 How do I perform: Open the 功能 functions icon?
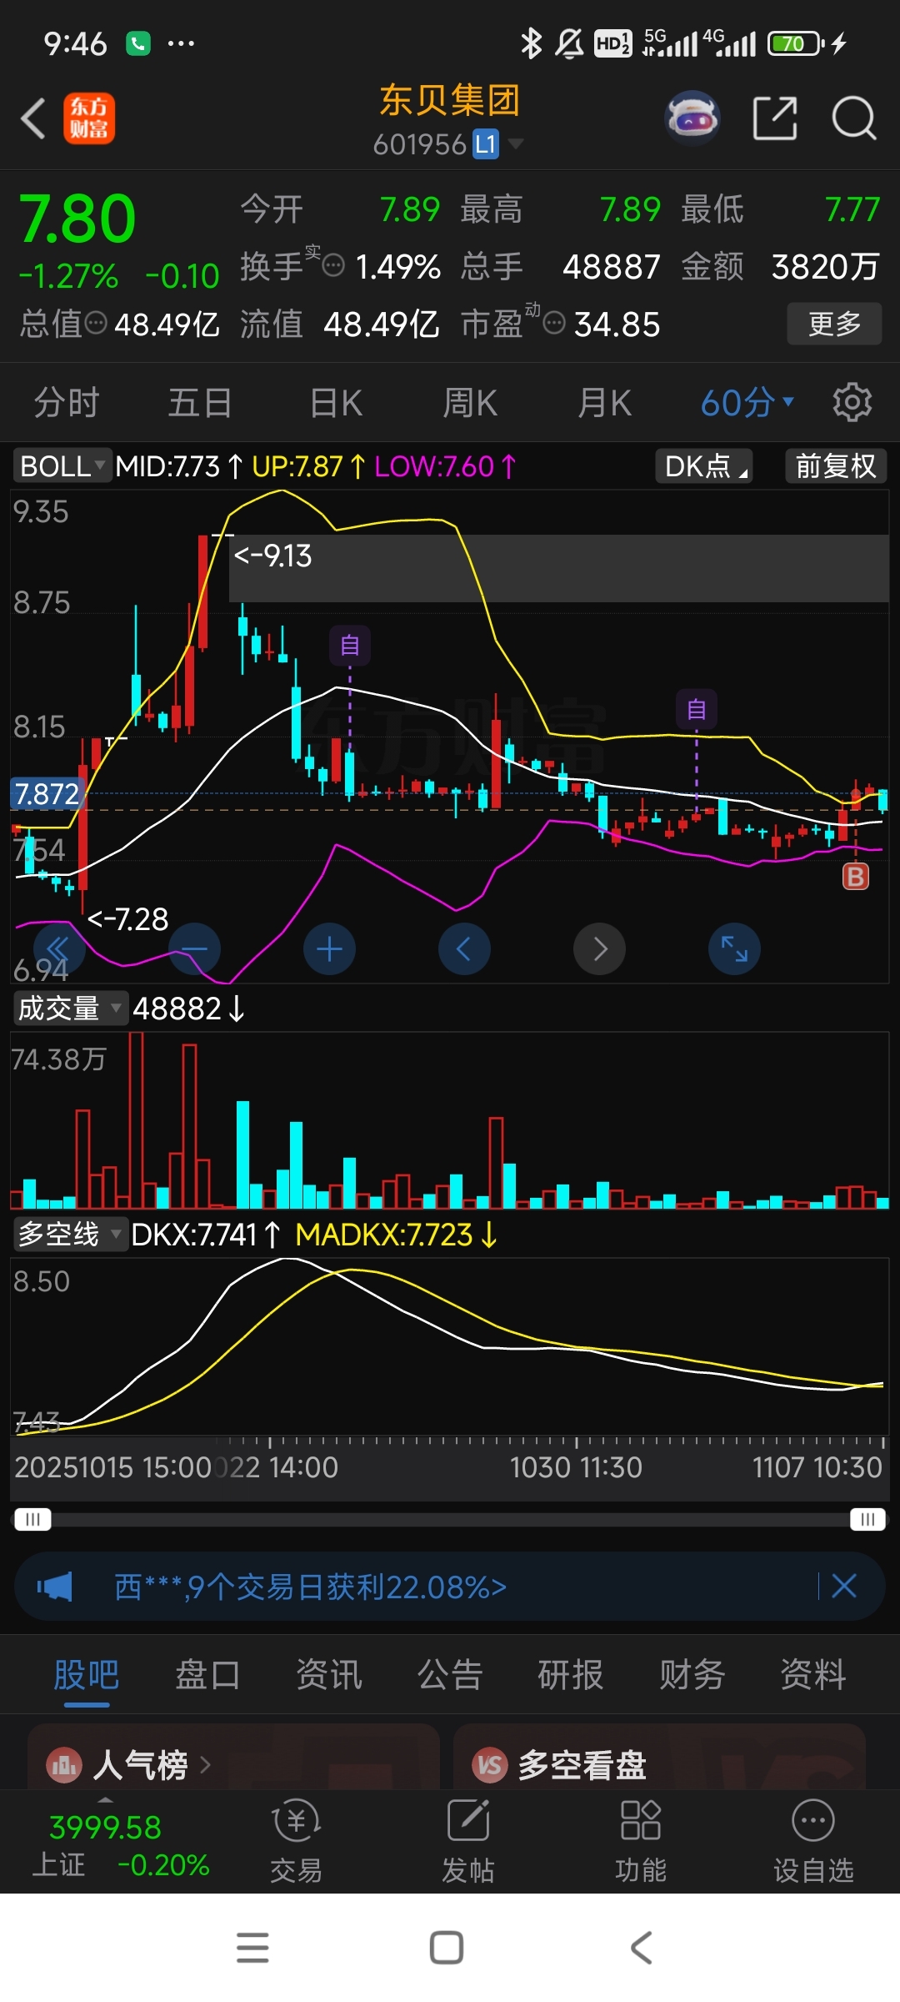(x=641, y=1841)
